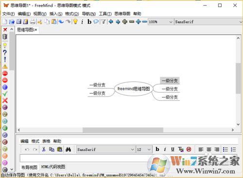Open a mind map from folder icon
Viewport: 243px width, 178px height.
pyautogui.click(x=12, y=21)
